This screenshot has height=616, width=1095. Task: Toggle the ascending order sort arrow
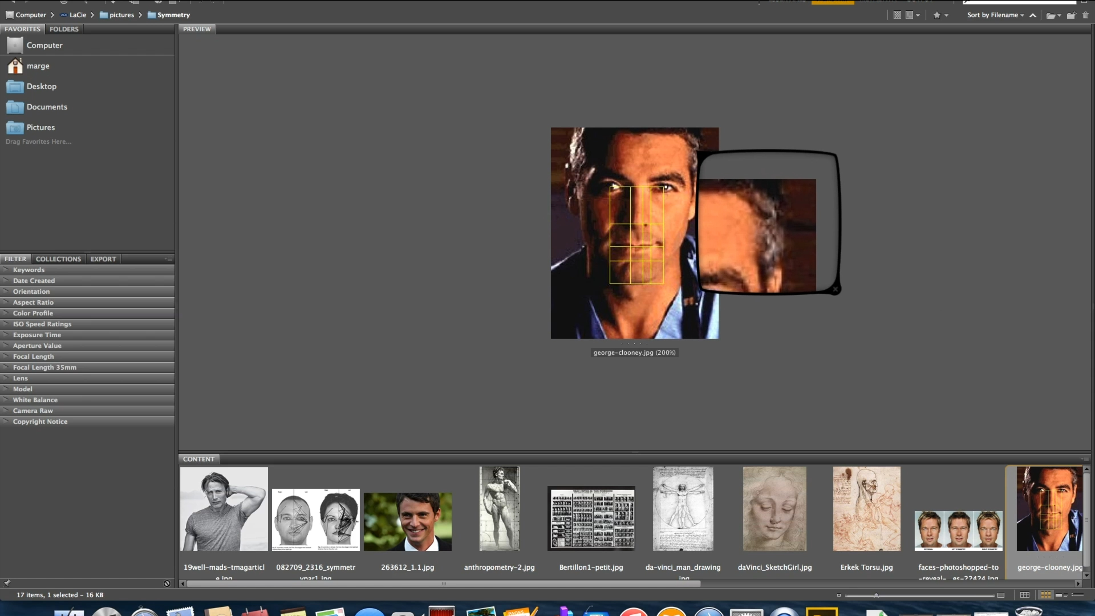pos(1033,15)
